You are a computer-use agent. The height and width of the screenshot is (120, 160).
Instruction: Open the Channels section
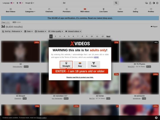tap(49, 10)
